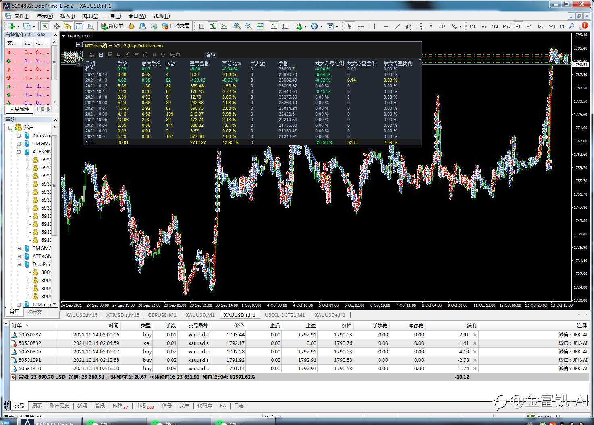Toggle the 自动交易 button
Viewport: 594px width, 425px height.
pos(175,26)
